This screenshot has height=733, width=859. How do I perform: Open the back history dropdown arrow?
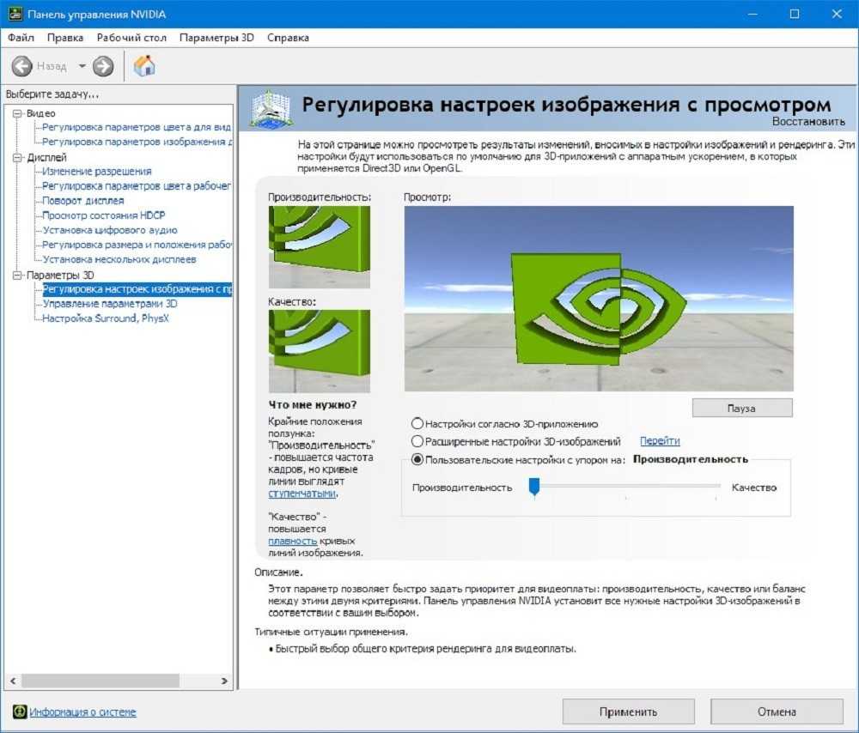coord(82,66)
